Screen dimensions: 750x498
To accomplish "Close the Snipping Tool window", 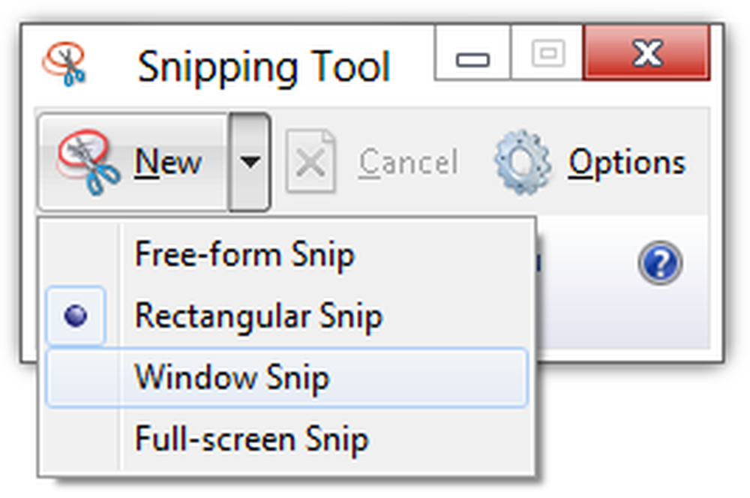I will tap(646, 53).
